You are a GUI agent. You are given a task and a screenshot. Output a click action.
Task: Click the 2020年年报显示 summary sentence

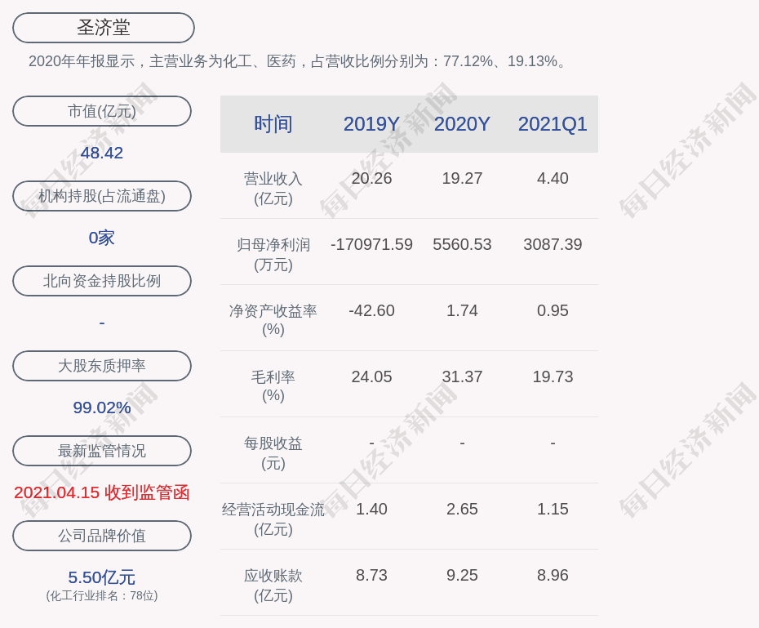297,61
